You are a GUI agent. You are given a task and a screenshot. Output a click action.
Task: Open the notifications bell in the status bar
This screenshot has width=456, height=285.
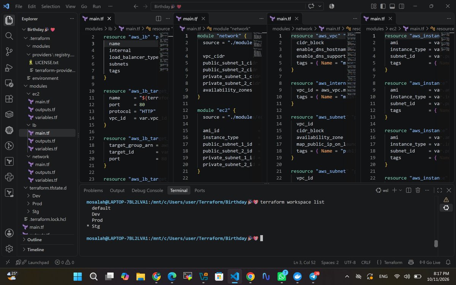coord(449,262)
